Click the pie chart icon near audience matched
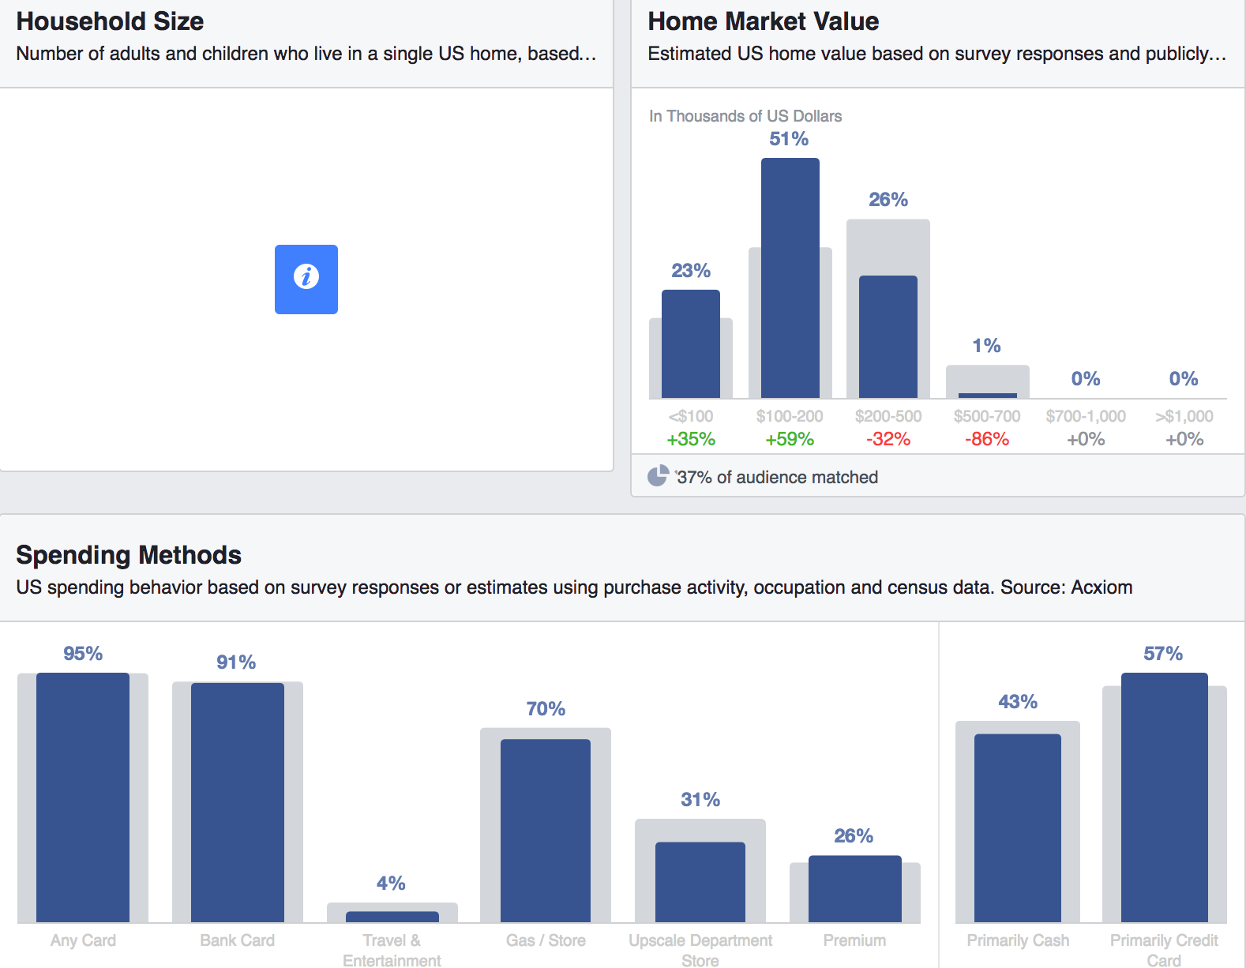The height and width of the screenshot is (968, 1246). click(656, 476)
